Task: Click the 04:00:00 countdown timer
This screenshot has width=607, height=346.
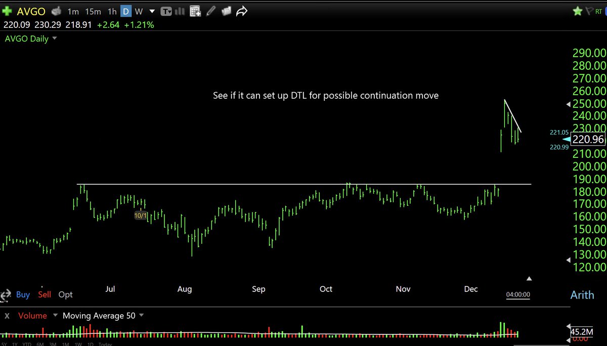Action: [x=518, y=294]
